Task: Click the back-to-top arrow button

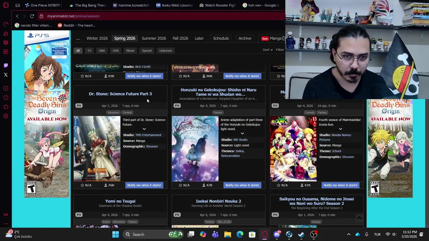Action: (x=359, y=218)
